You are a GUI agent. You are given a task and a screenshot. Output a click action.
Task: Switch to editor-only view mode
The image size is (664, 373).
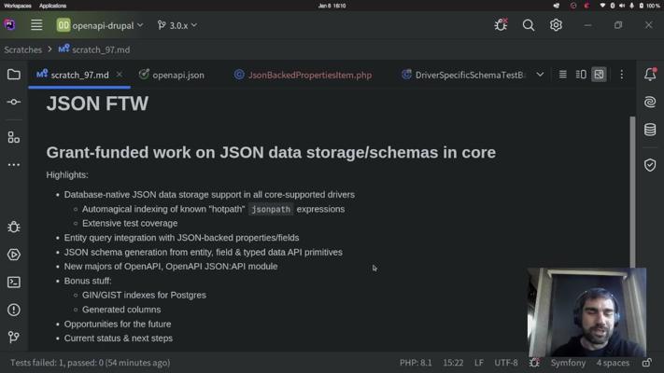[x=562, y=75]
